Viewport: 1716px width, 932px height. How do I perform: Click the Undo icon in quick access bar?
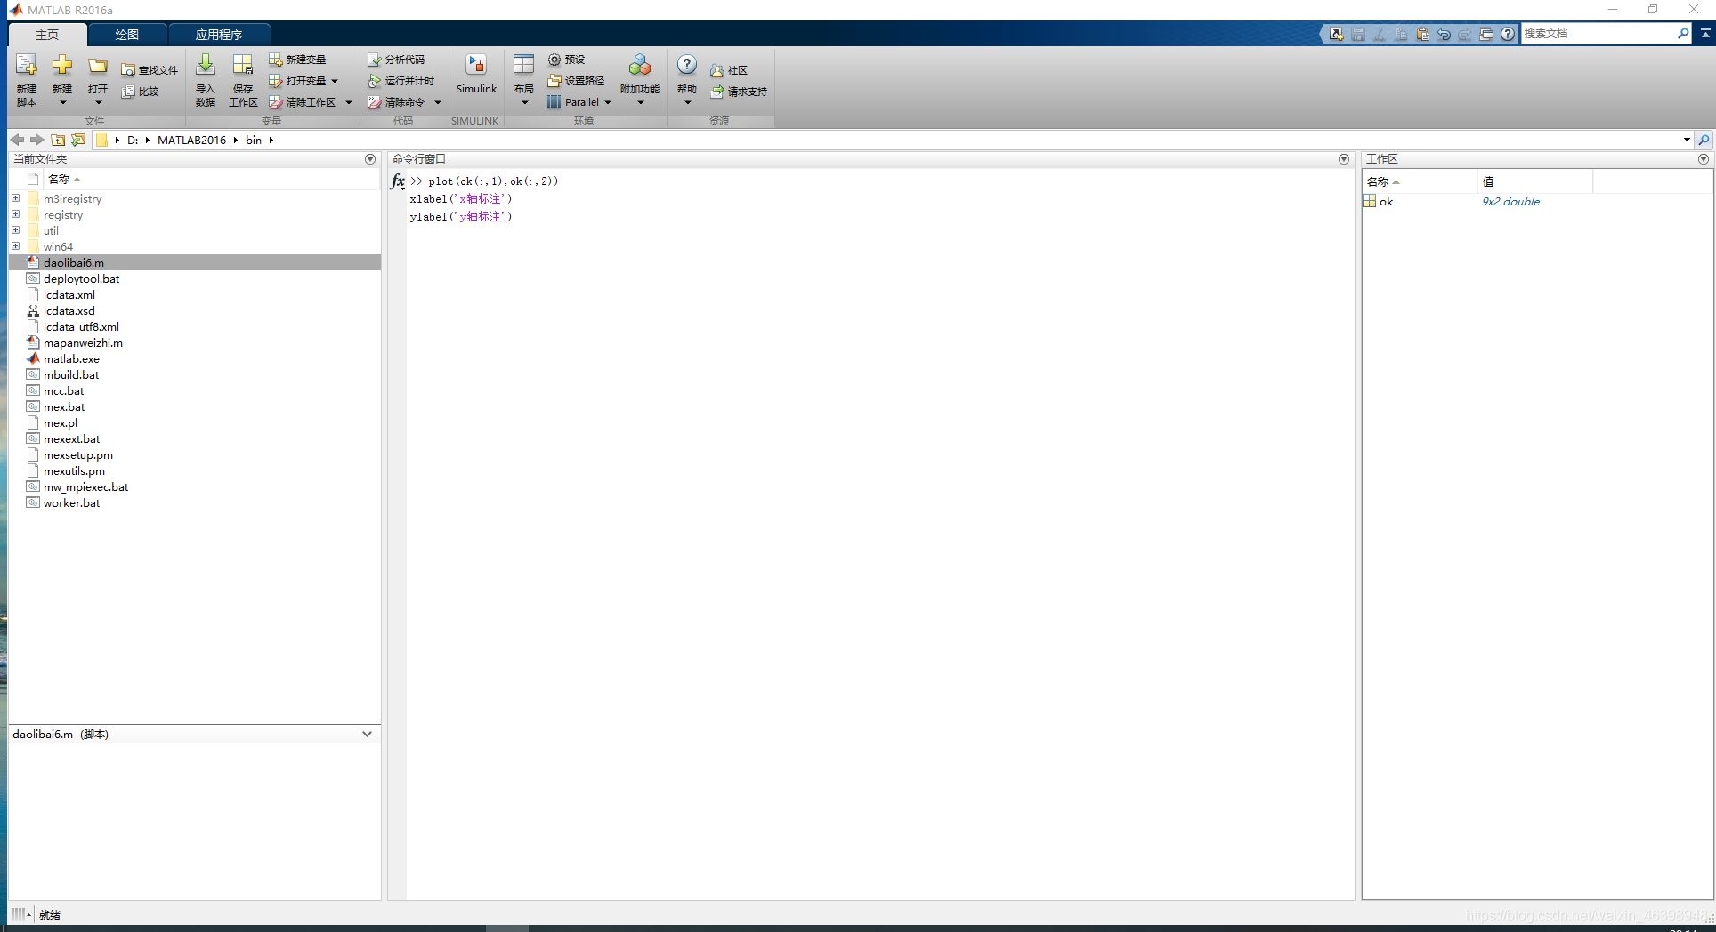point(1444,34)
